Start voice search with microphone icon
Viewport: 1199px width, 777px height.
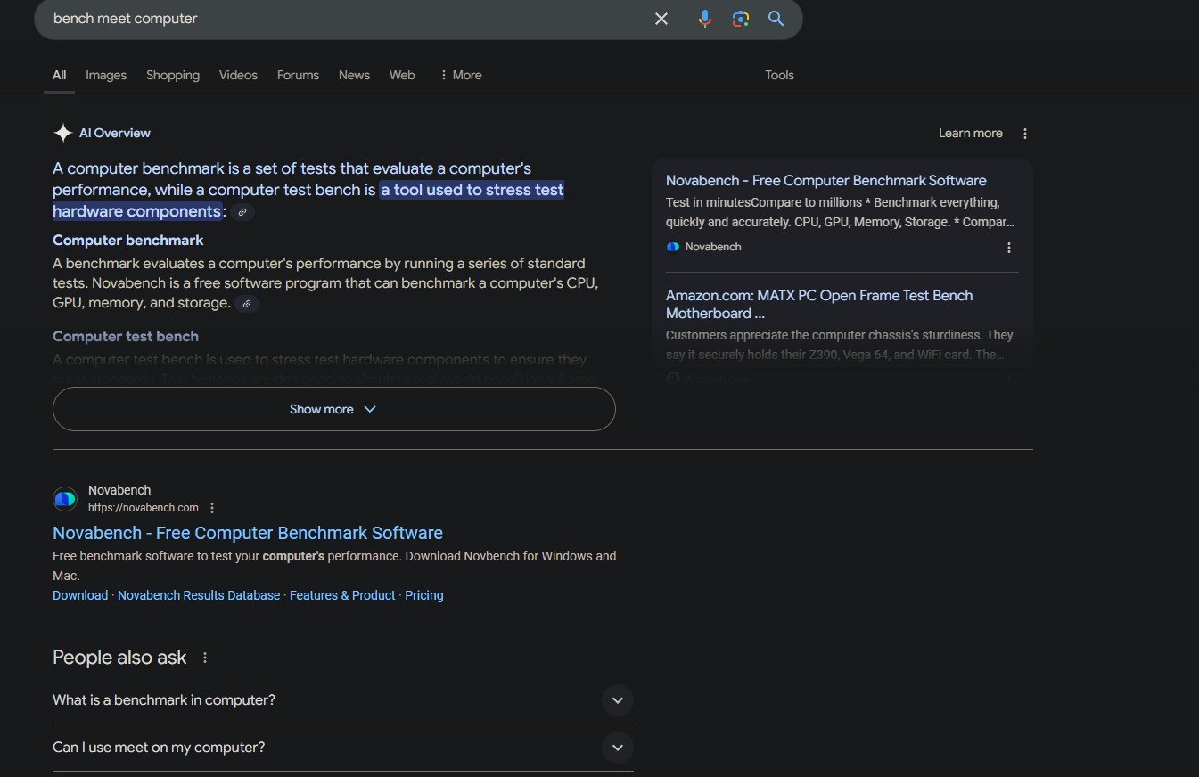pos(705,19)
